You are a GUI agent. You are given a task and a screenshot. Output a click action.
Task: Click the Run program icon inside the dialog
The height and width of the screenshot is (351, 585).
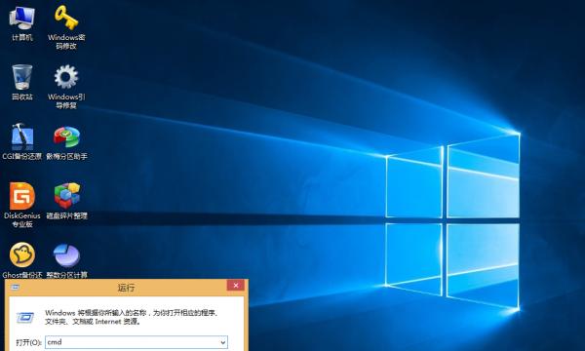(25, 318)
